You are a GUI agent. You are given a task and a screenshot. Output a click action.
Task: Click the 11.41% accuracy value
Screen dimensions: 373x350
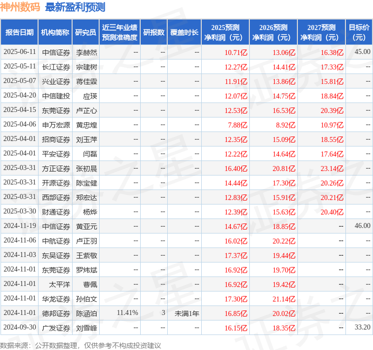[128, 312]
